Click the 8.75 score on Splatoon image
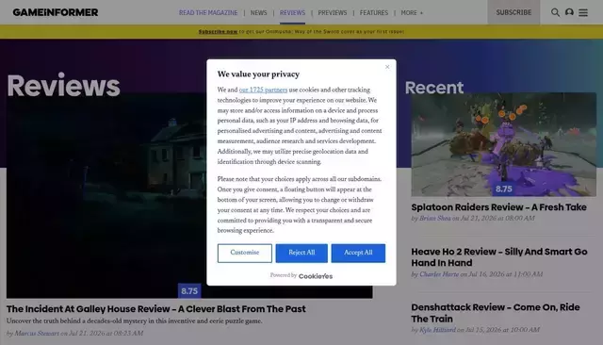 503,189
